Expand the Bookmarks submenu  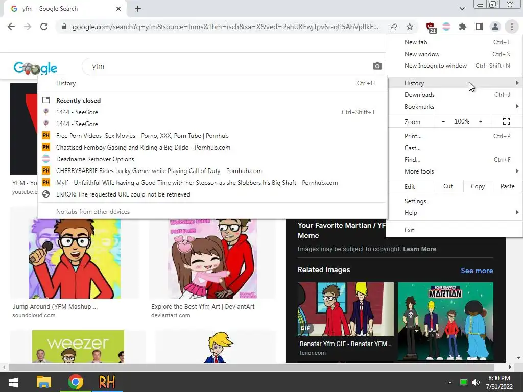click(x=454, y=107)
